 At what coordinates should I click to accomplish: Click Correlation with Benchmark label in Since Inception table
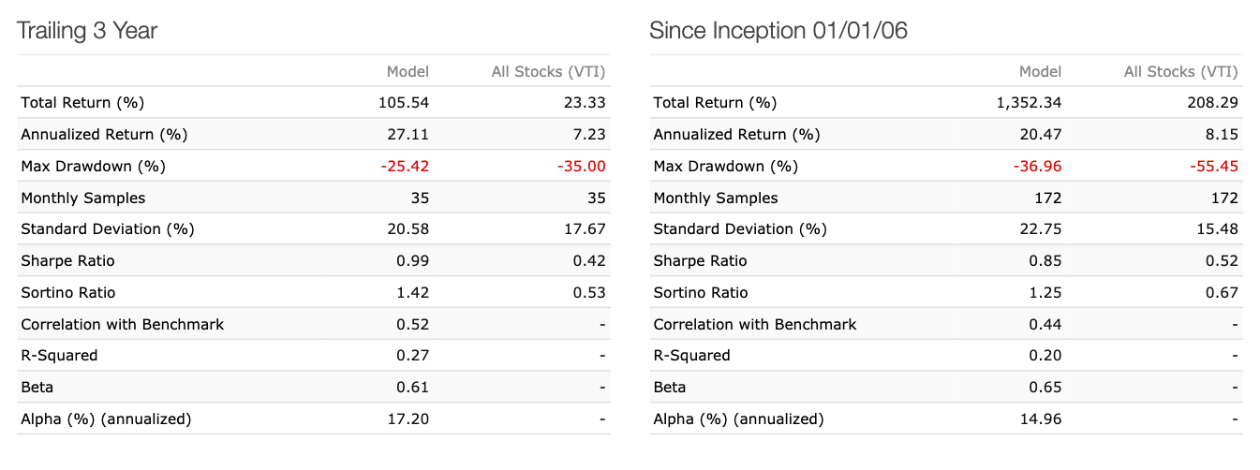pyautogui.click(x=755, y=325)
